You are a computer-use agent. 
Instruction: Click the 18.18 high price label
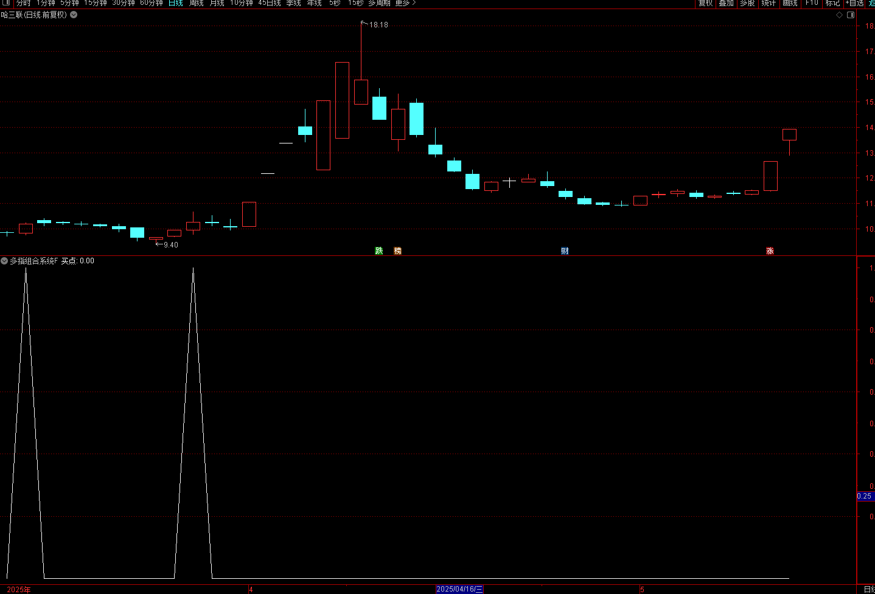click(378, 25)
